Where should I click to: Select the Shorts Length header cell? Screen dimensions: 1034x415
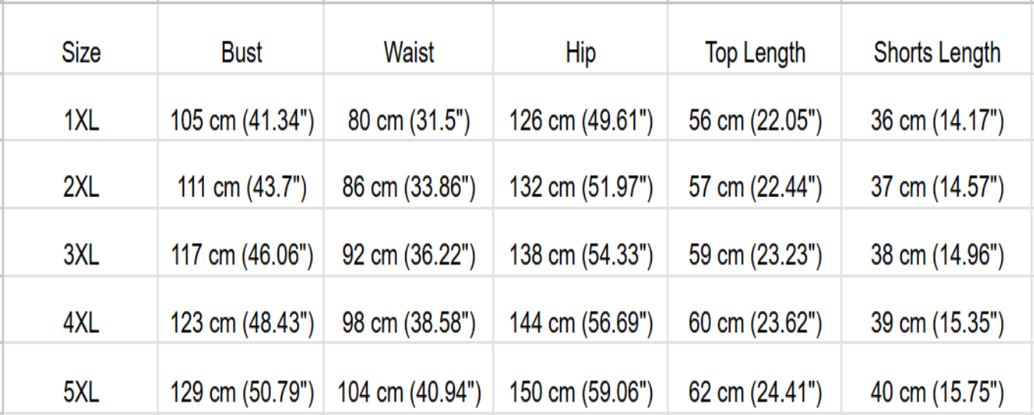click(937, 53)
